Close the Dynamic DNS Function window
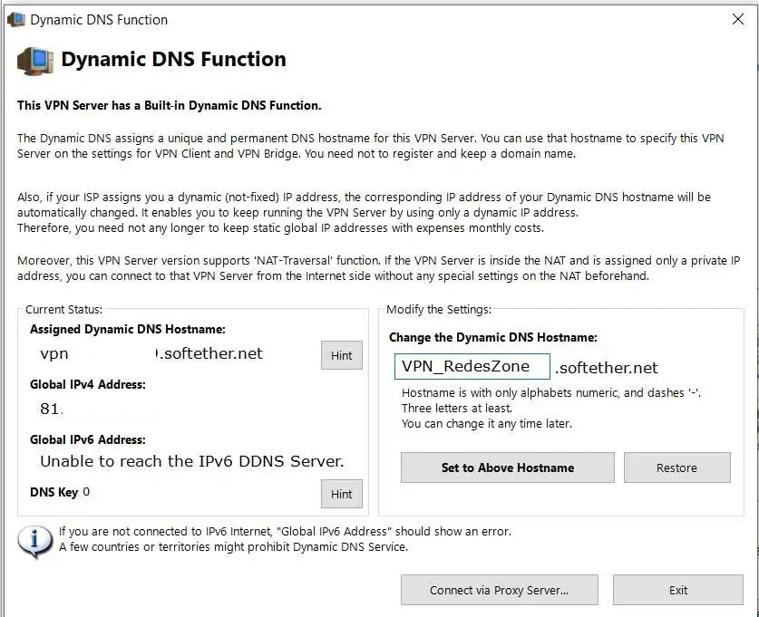 (x=737, y=19)
